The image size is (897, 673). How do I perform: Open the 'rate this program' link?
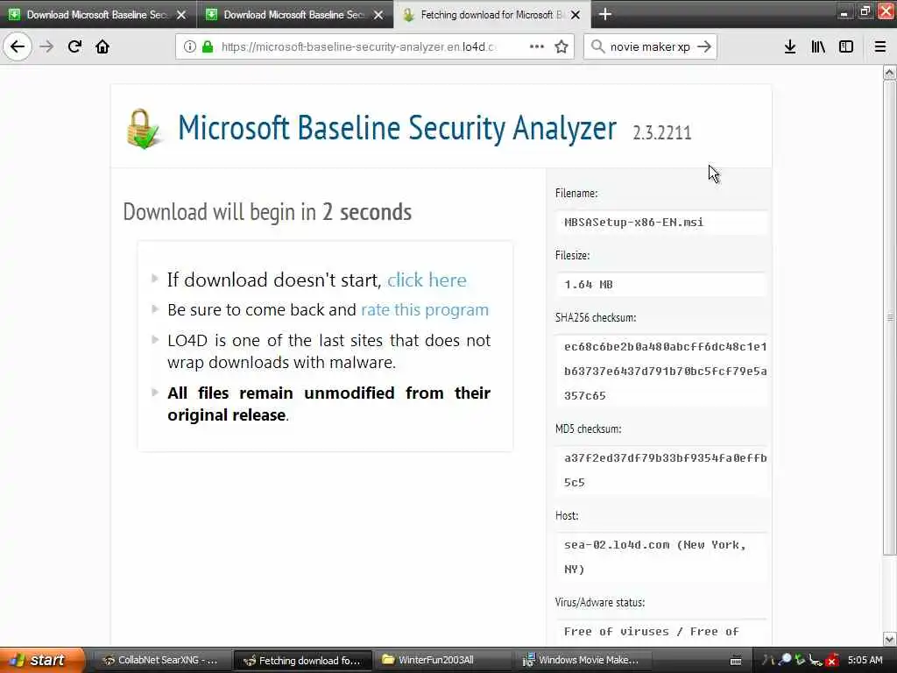tap(425, 309)
